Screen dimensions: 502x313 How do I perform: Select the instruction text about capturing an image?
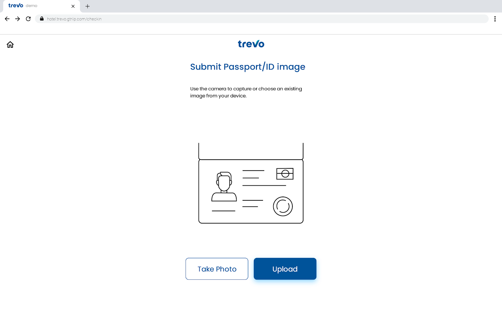(x=246, y=92)
